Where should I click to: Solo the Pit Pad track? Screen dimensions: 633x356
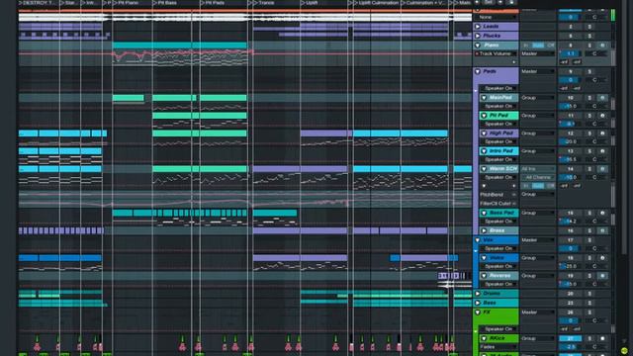[x=589, y=116]
